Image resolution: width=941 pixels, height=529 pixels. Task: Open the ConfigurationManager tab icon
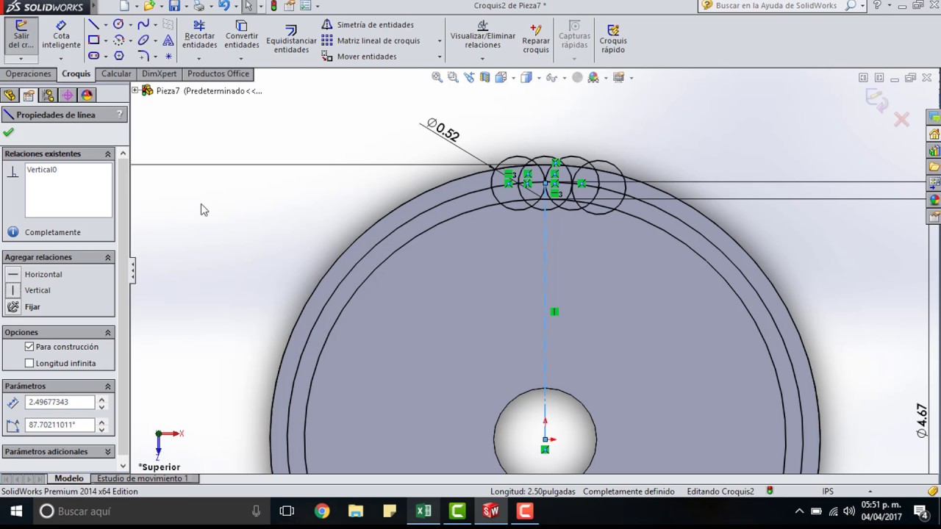(x=49, y=95)
